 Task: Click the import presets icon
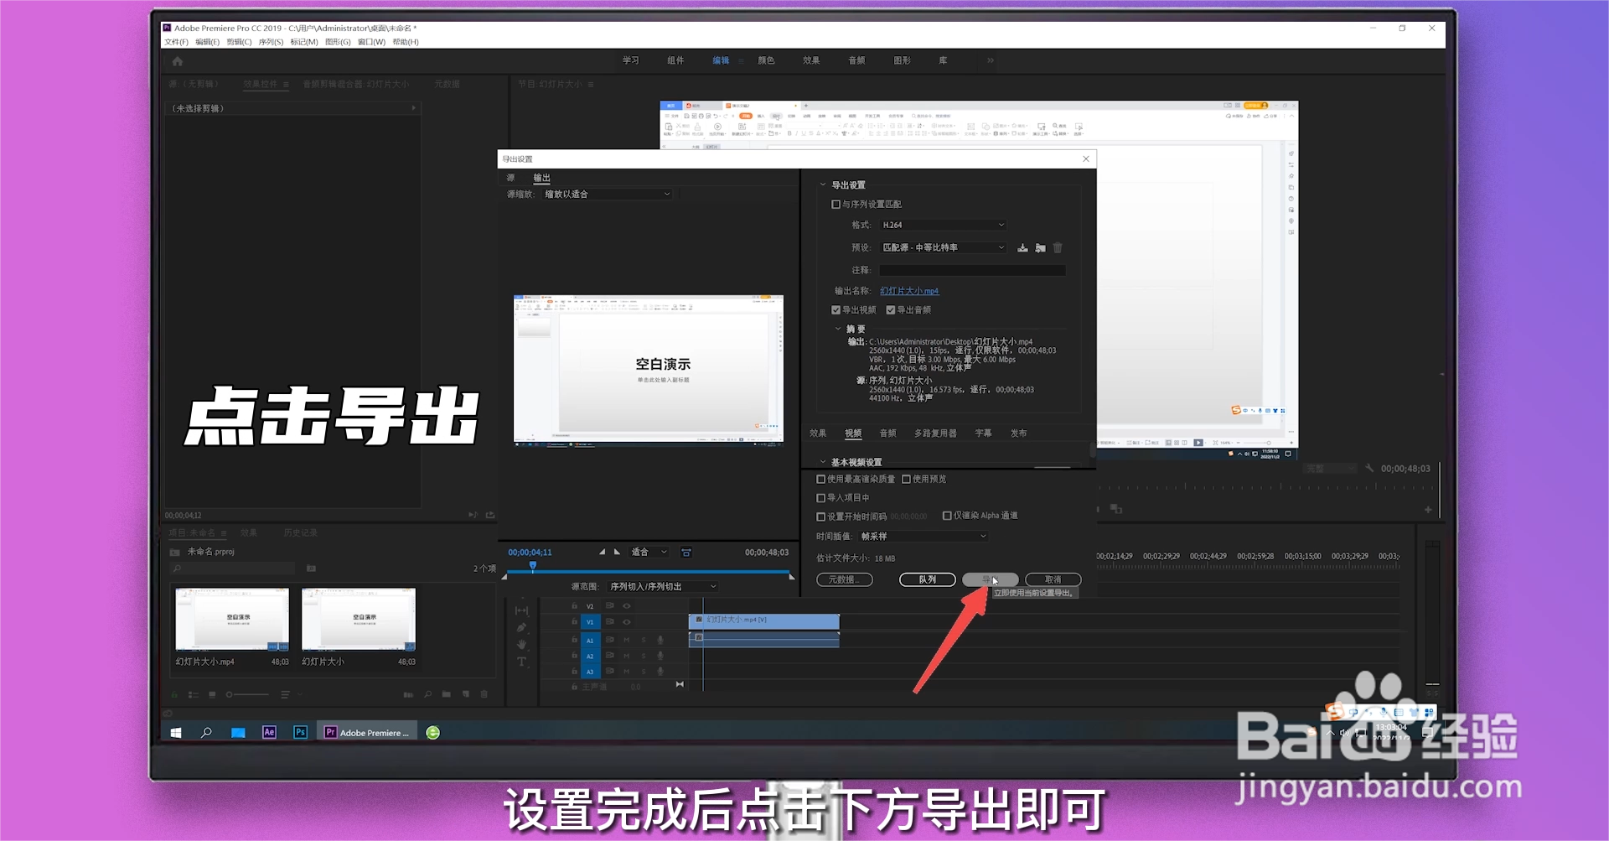click(x=1040, y=247)
